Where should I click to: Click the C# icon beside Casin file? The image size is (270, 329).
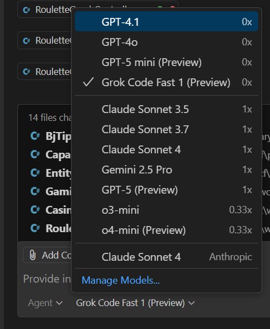[35, 210]
